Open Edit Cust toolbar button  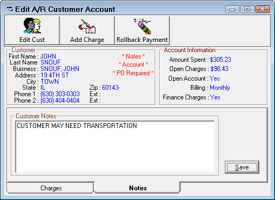[x=32, y=30]
